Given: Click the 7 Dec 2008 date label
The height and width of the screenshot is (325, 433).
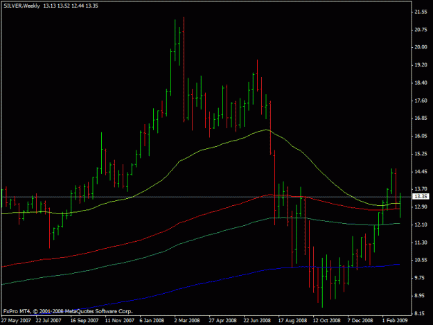Looking at the screenshot, I should [360, 320].
